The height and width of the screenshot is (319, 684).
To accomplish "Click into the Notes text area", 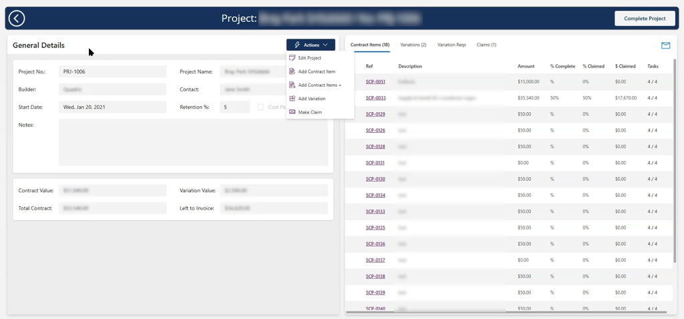I will tap(193, 142).
